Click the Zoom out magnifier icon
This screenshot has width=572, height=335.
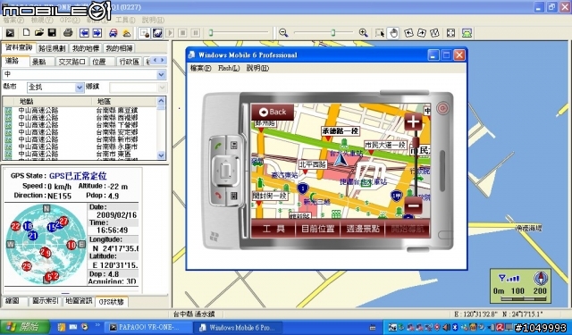283,33
